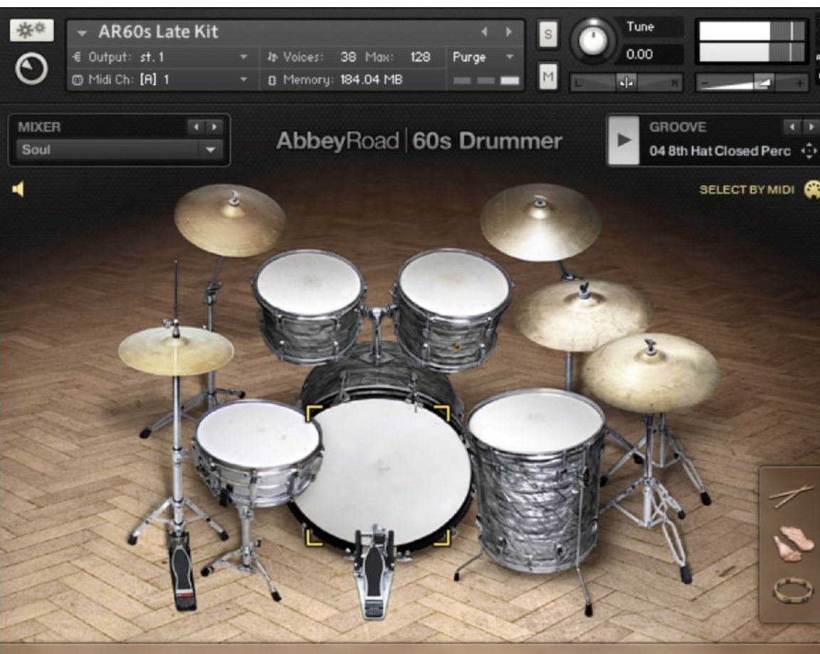Click the groove drag-to-host crosshair icon
This screenshot has height=654, width=820.
[809, 151]
